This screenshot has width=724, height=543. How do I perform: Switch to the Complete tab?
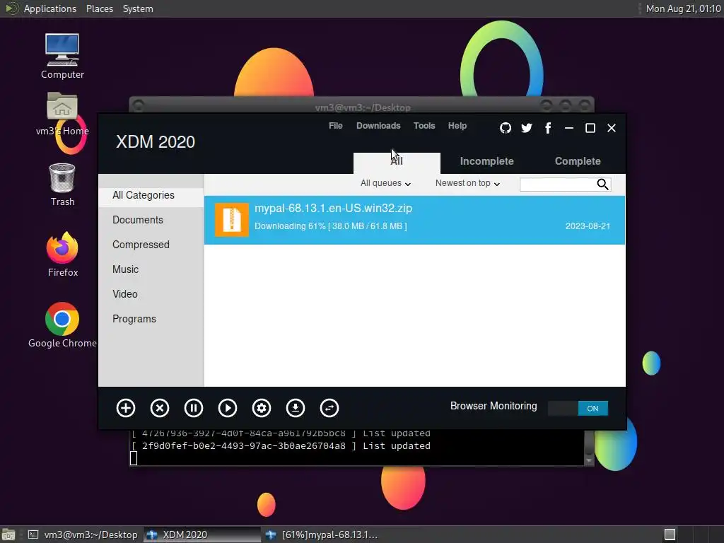pyautogui.click(x=578, y=161)
